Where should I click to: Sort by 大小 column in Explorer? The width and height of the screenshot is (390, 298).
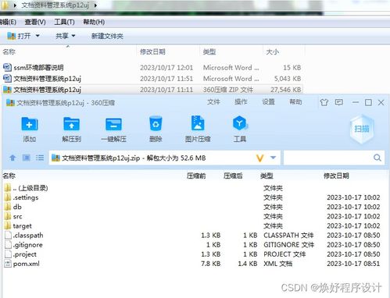tap(272, 51)
